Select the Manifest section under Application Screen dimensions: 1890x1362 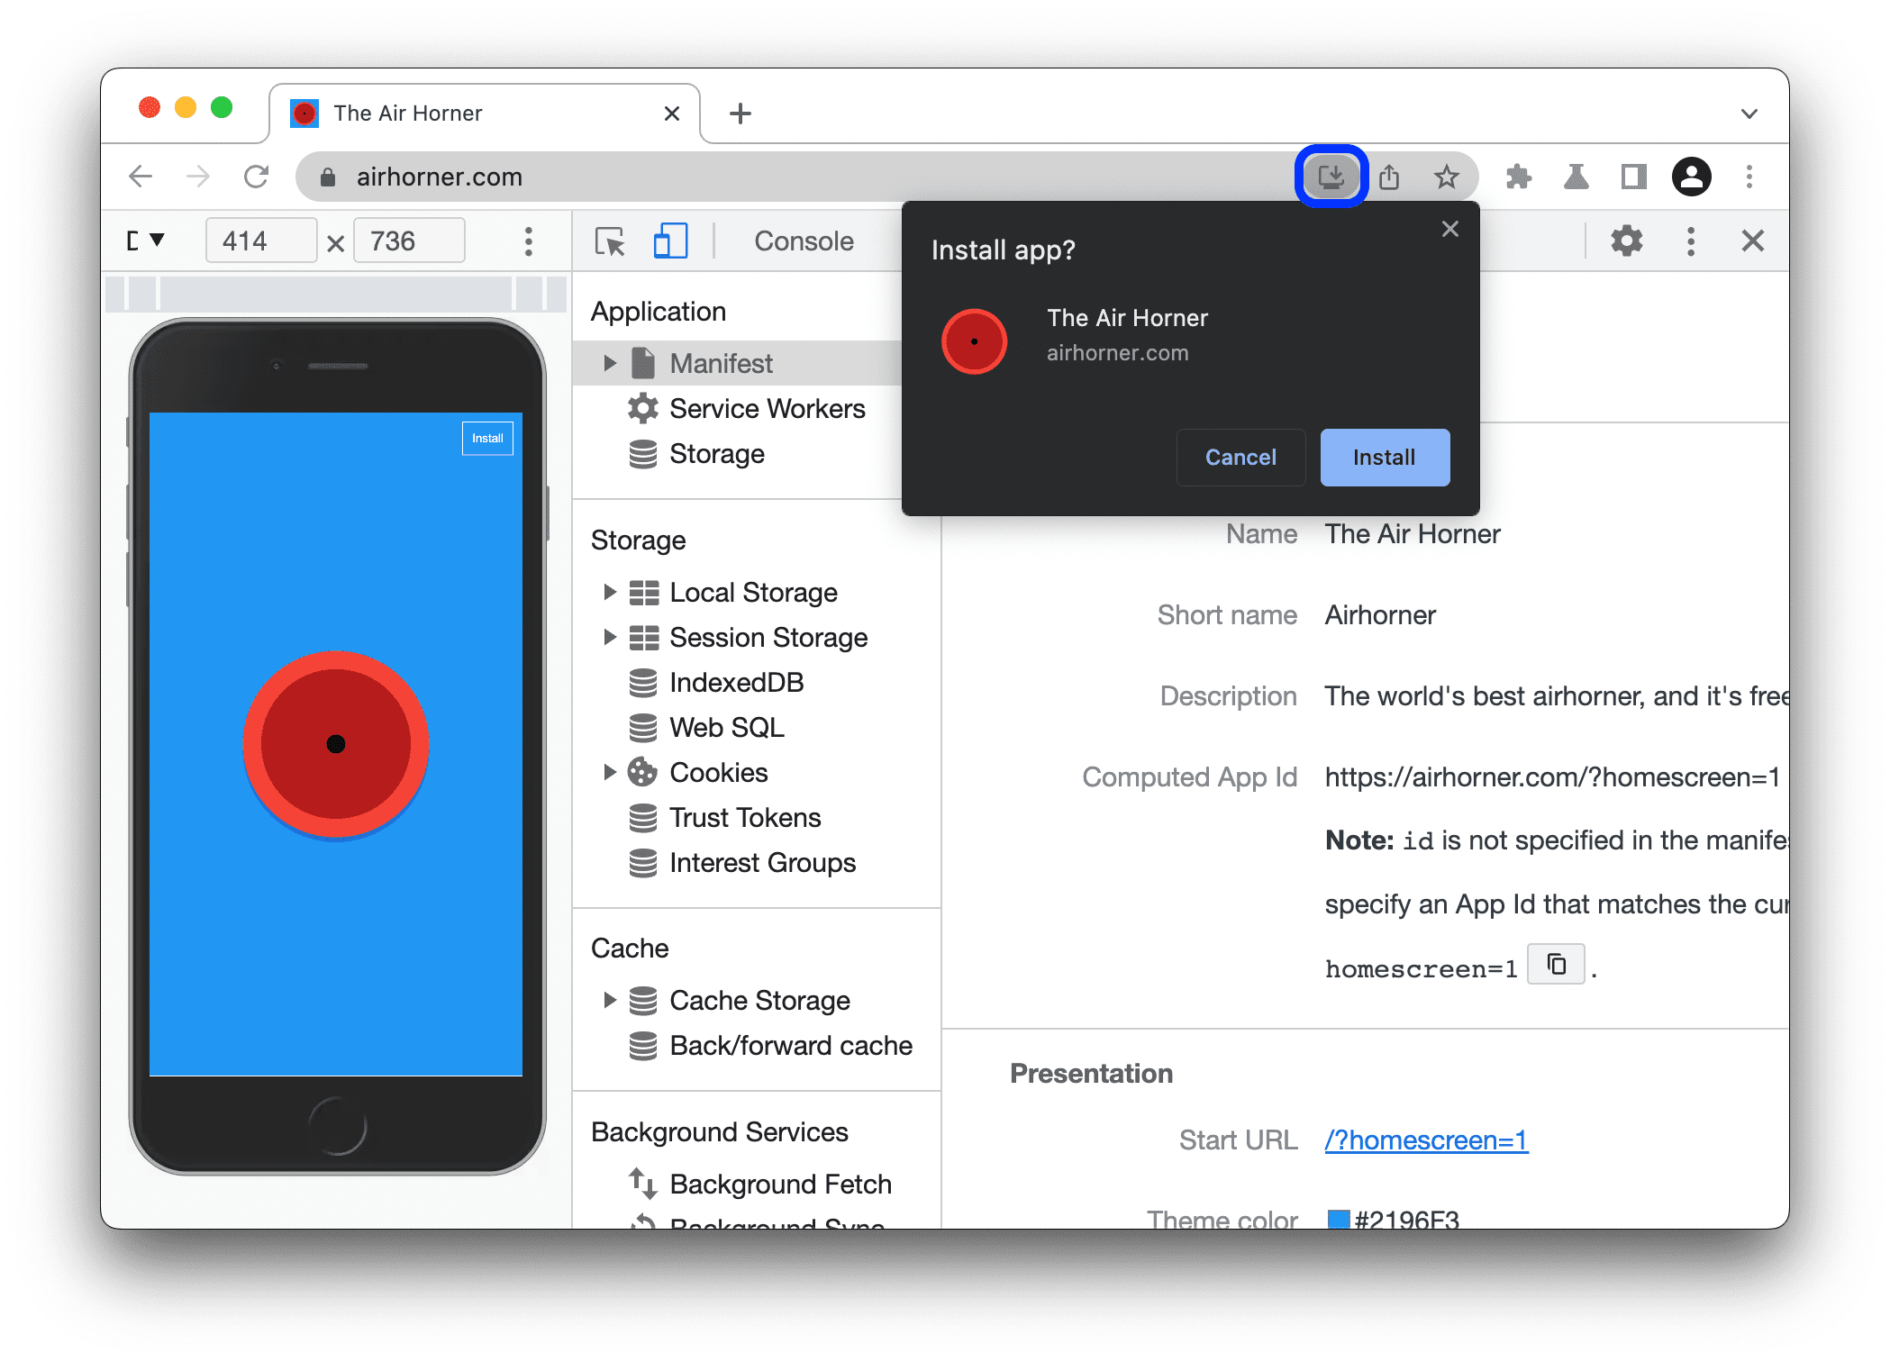coord(719,364)
